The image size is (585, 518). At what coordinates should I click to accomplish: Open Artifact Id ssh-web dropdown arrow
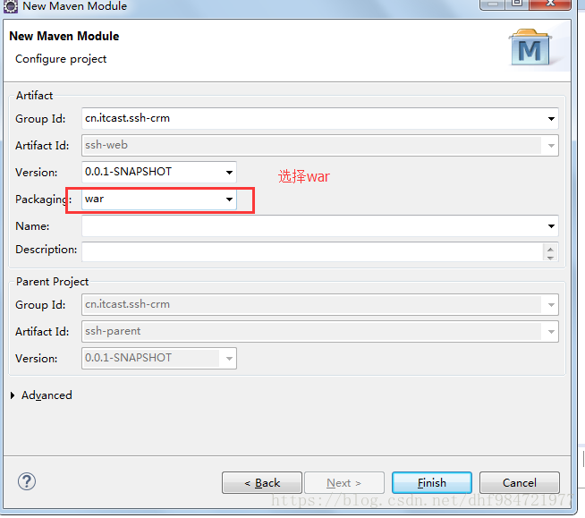[x=551, y=146]
